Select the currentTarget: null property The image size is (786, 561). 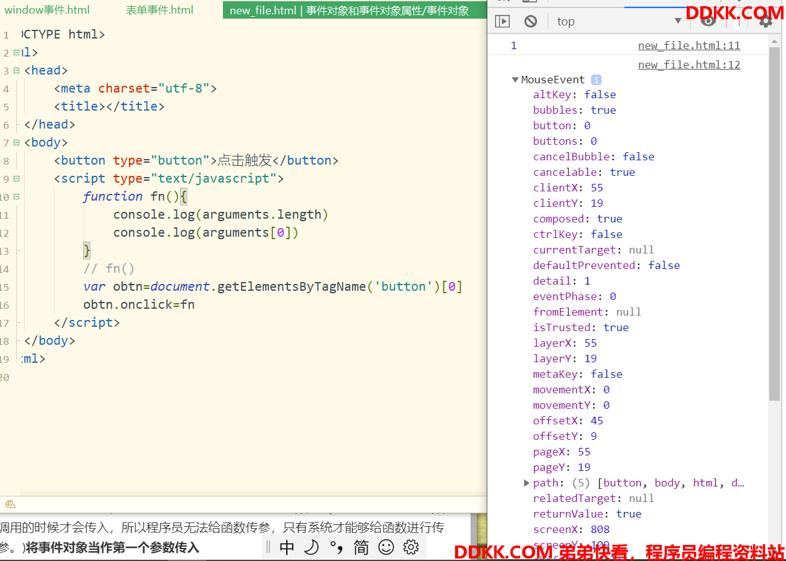pyautogui.click(x=594, y=250)
